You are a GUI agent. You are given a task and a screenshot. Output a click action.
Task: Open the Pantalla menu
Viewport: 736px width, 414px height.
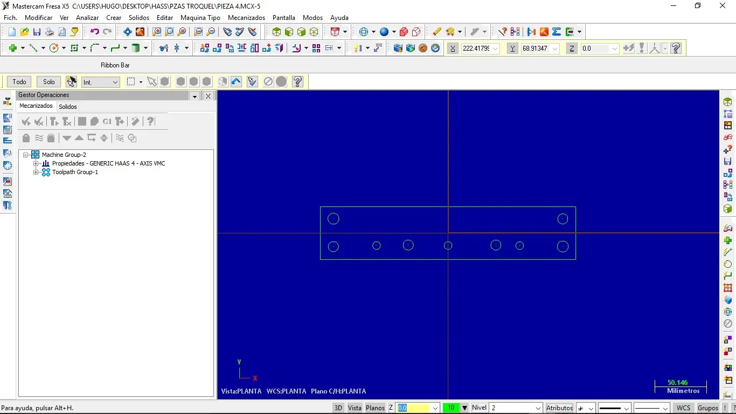pos(284,18)
